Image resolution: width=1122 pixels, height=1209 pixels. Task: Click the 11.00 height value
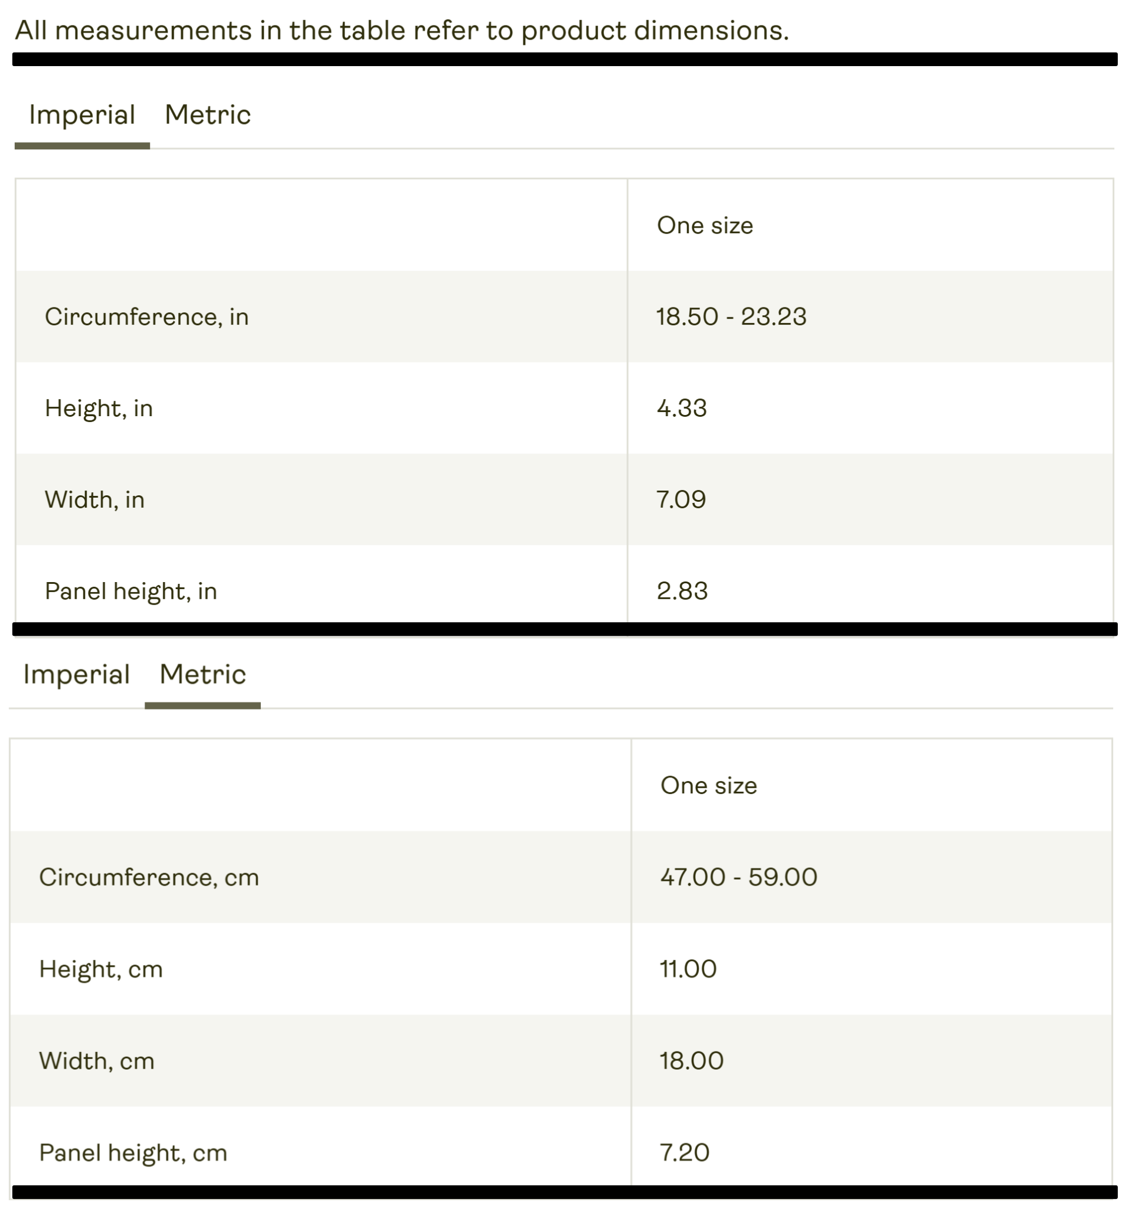(689, 969)
